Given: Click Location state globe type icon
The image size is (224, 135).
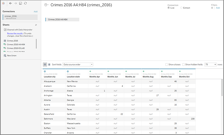Looking at the screenshot, I should pos(68,71).
